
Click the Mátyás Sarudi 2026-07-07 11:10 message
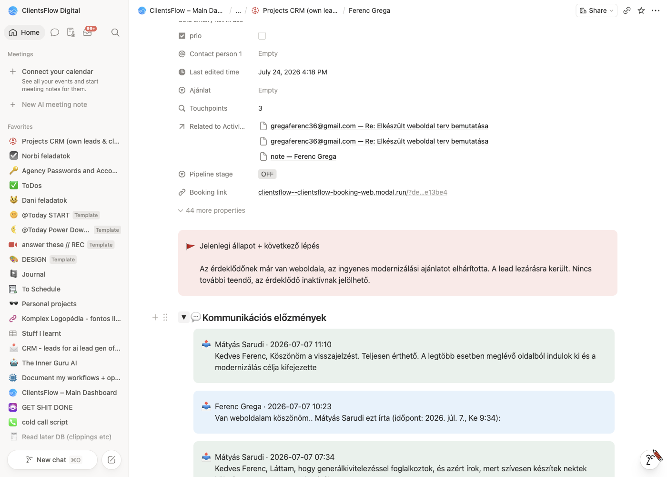click(x=404, y=356)
